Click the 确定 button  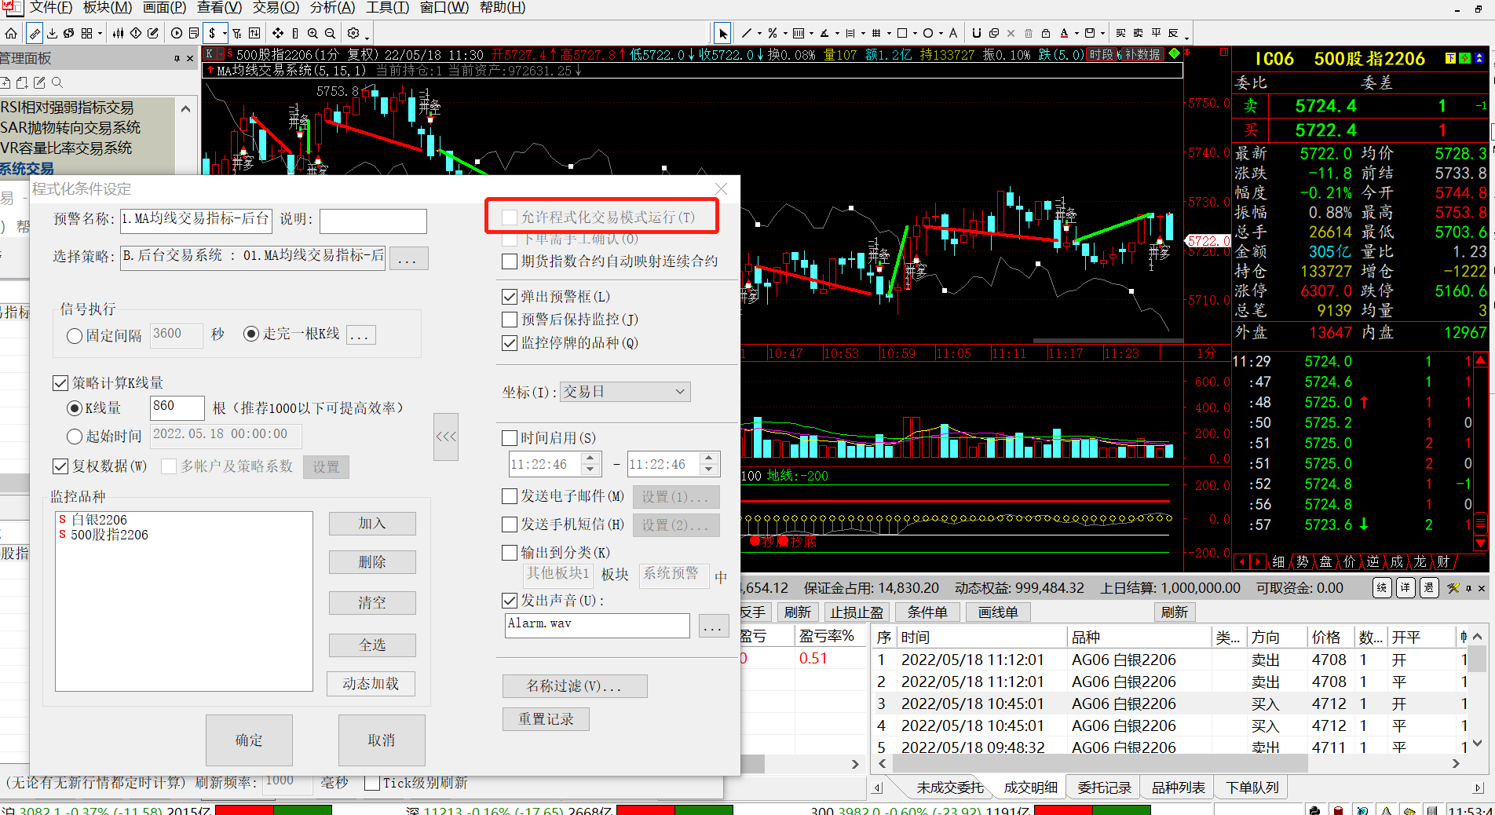pos(249,740)
